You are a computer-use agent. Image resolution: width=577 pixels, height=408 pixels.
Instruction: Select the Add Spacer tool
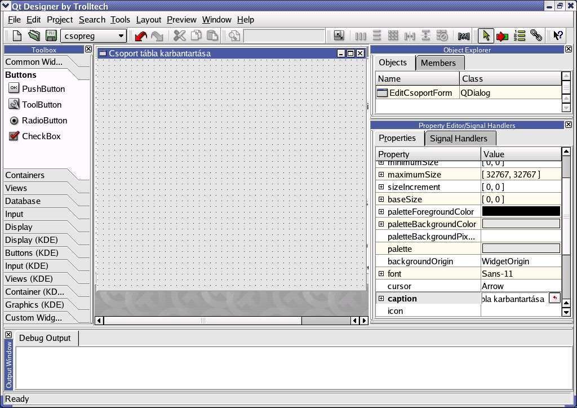click(x=464, y=36)
